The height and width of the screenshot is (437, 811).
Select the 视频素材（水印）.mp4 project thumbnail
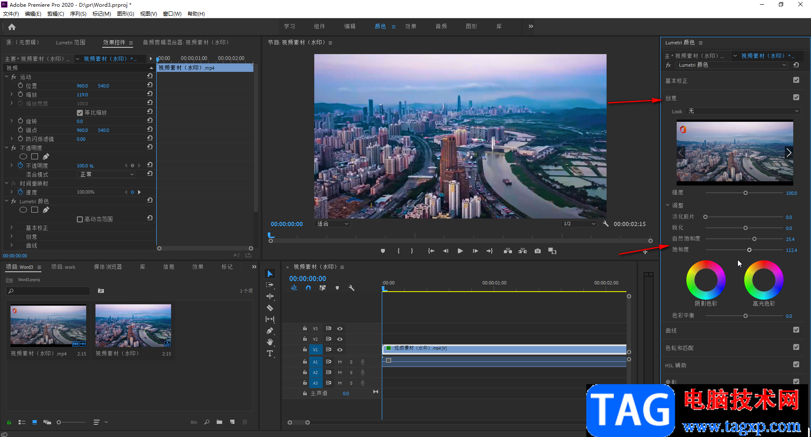pos(49,326)
